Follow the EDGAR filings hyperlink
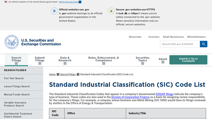Screen dimensions: 212x119 (x=165, y=94)
